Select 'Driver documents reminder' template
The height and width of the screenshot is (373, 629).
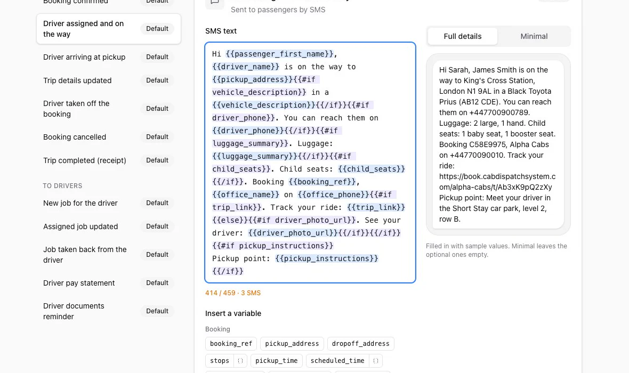[109, 311]
